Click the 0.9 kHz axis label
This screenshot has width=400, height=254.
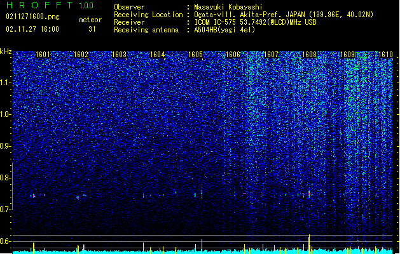[x=5, y=146]
